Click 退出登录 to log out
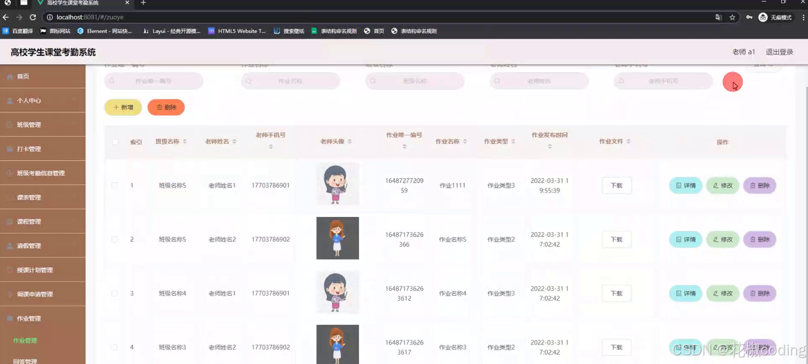 [779, 52]
